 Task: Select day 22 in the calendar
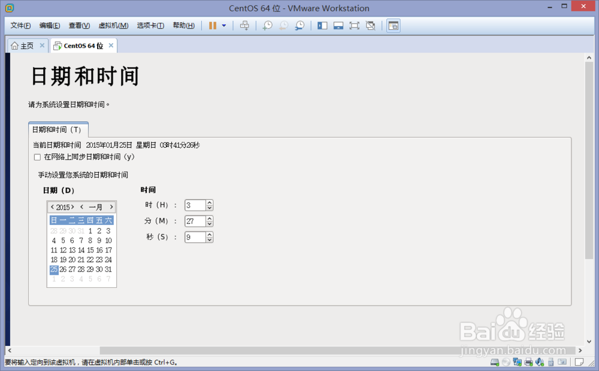90,260
